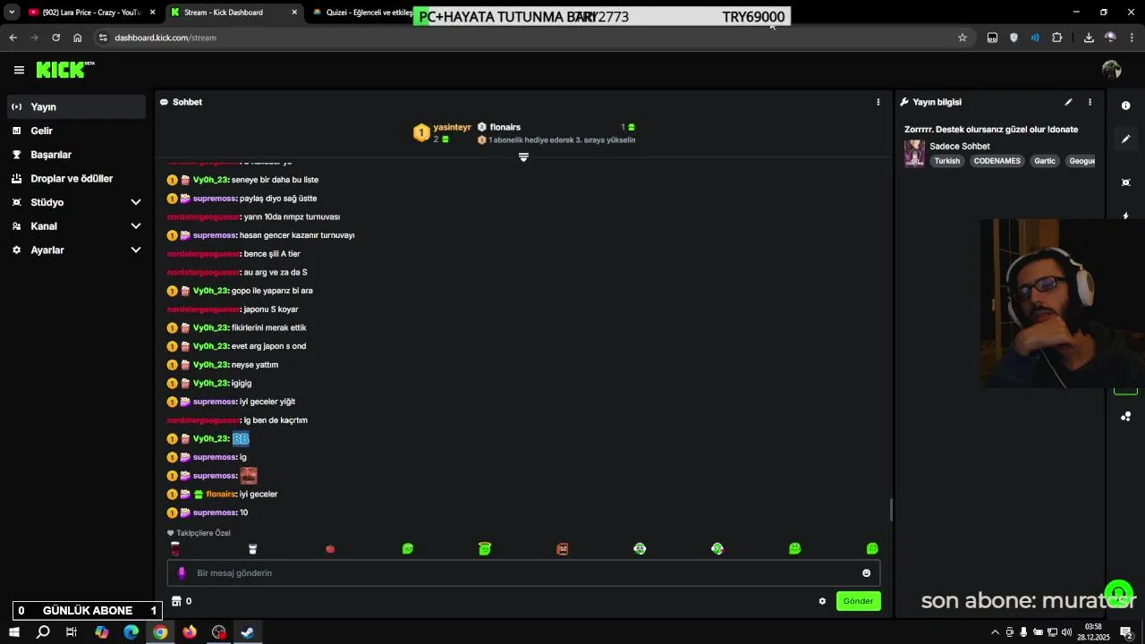Open info icon in right sidebar
The image size is (1145, 644).
point(1126,106)
